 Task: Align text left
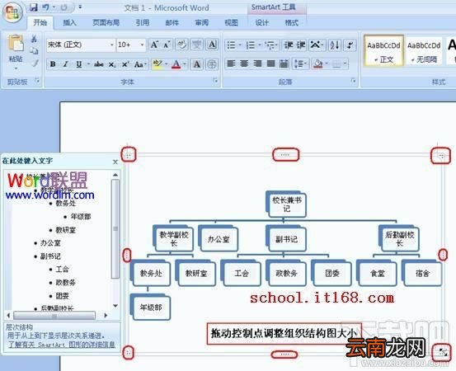tap(231, 63)
